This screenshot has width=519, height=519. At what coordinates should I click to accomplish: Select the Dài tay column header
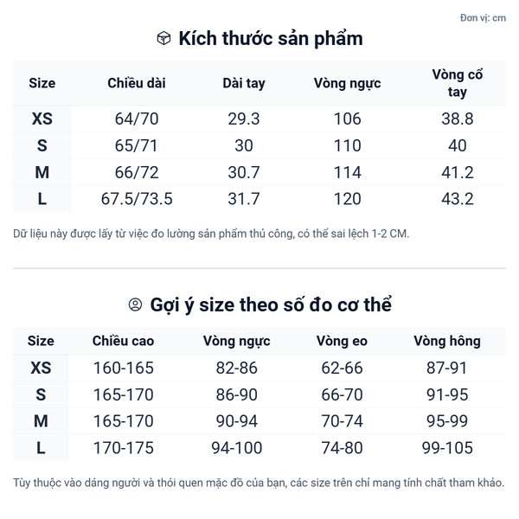[x=244, y=83]
